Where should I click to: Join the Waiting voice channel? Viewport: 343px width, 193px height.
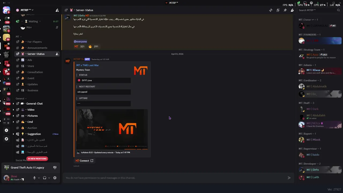point(37,21)
